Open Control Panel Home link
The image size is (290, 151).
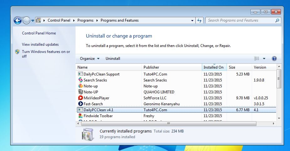(x=39, y=33)
